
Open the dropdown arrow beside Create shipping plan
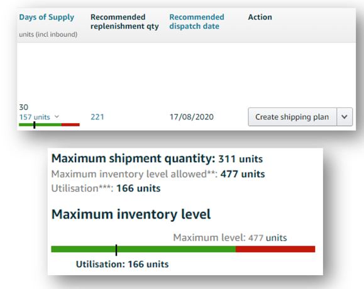345,117
